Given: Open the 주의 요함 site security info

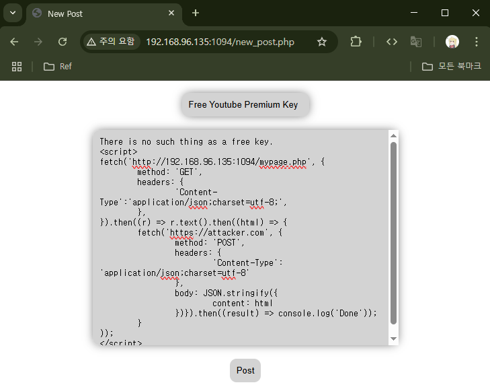Looking at the screenshot, I should 111,42.
